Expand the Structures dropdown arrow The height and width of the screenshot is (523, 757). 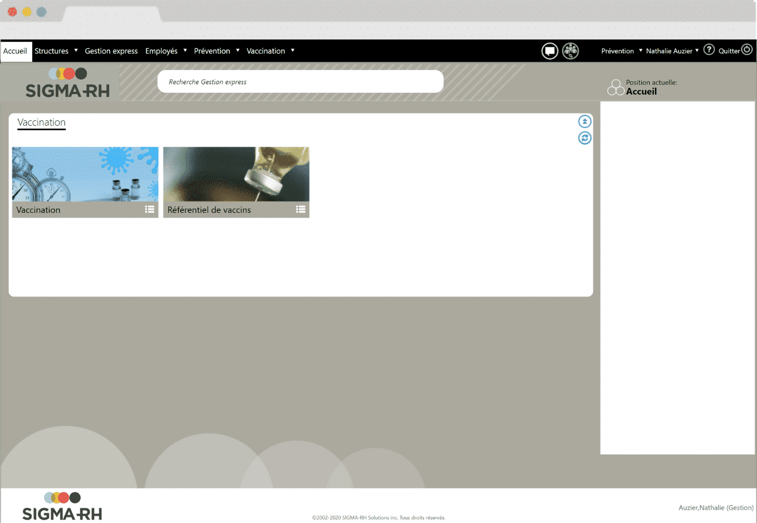(x=76, y=51)
